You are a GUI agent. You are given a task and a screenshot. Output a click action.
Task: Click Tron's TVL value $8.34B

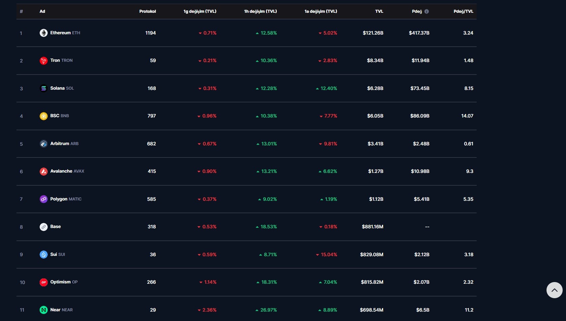375,60
